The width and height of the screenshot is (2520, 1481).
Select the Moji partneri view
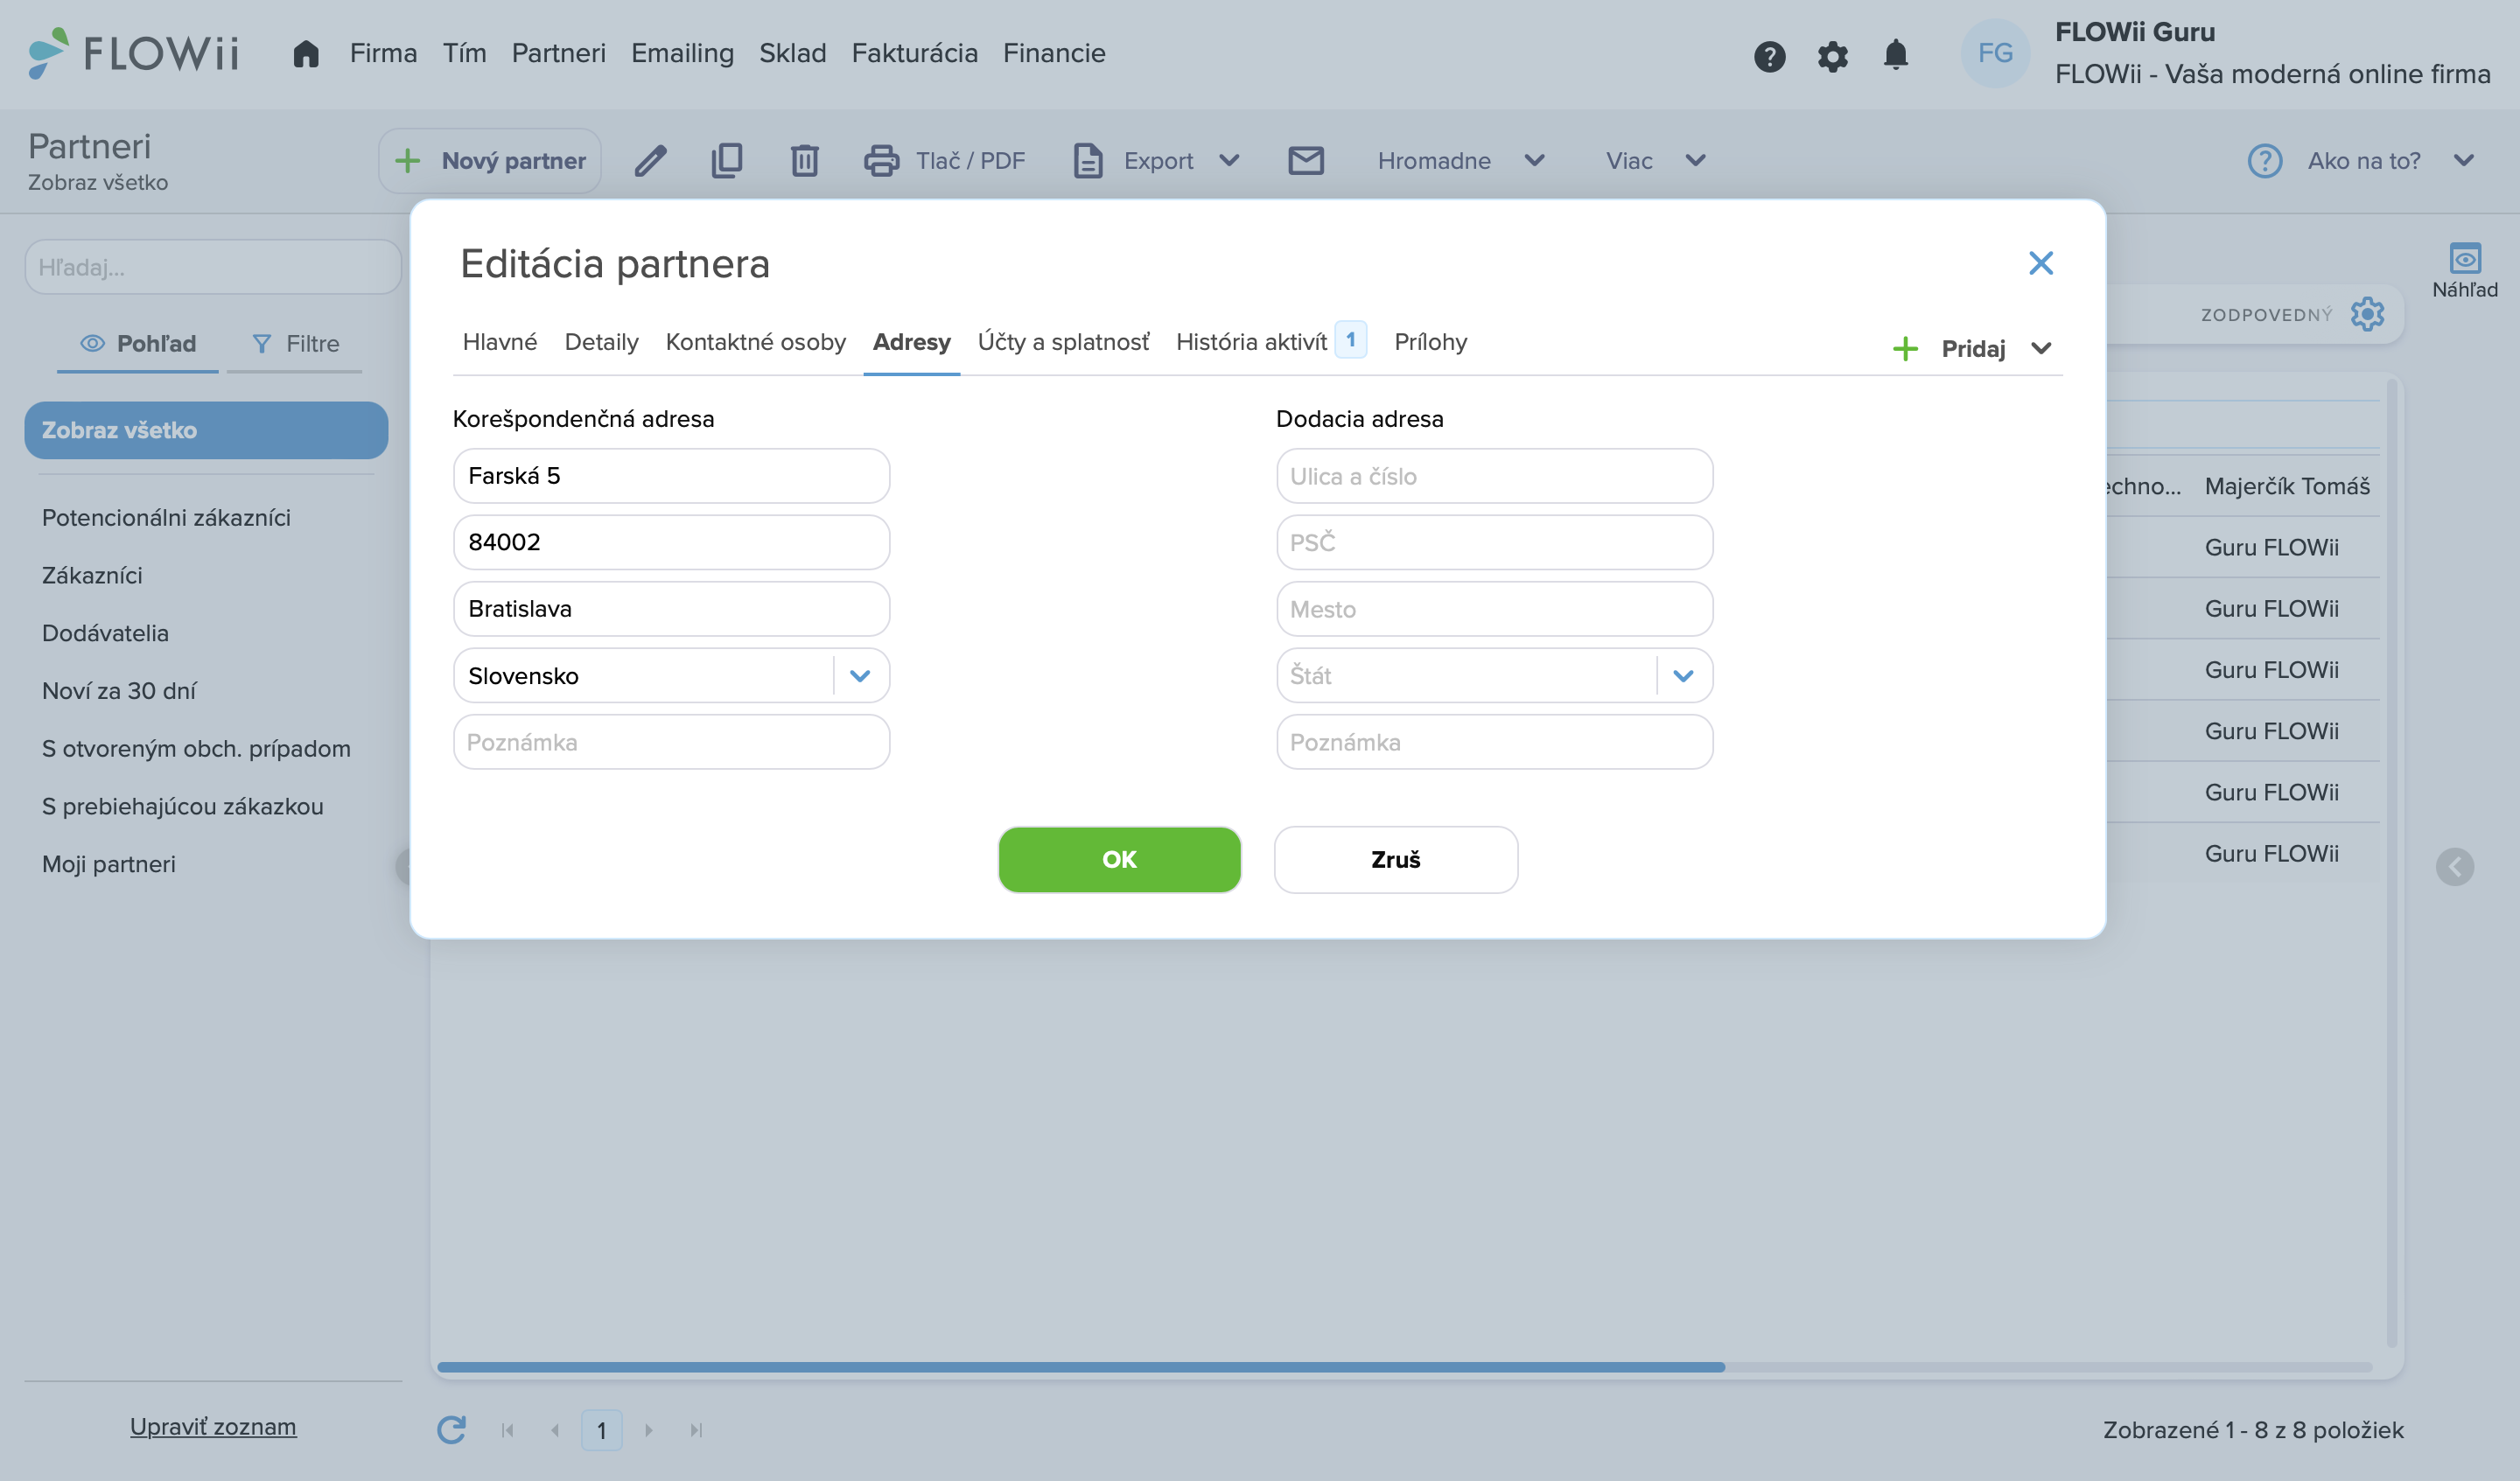[108, 864]
